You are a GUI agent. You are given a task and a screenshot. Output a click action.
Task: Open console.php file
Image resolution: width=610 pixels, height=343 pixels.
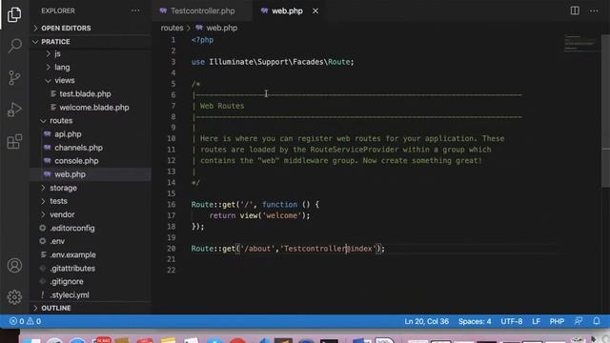tap(76, 161)
